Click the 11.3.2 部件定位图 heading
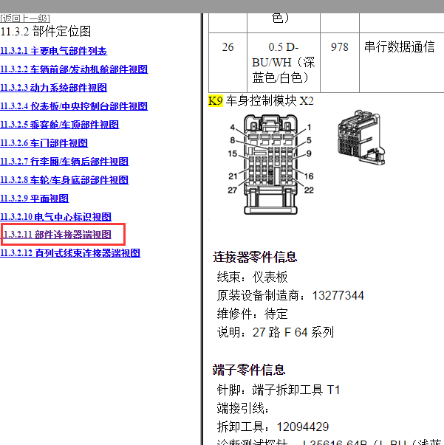This screenshot has height=445, width=444. pyautogui.click(x=46, y=31)
